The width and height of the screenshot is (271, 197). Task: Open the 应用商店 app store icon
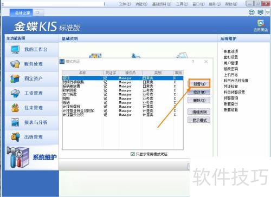[x=261, y=26]
